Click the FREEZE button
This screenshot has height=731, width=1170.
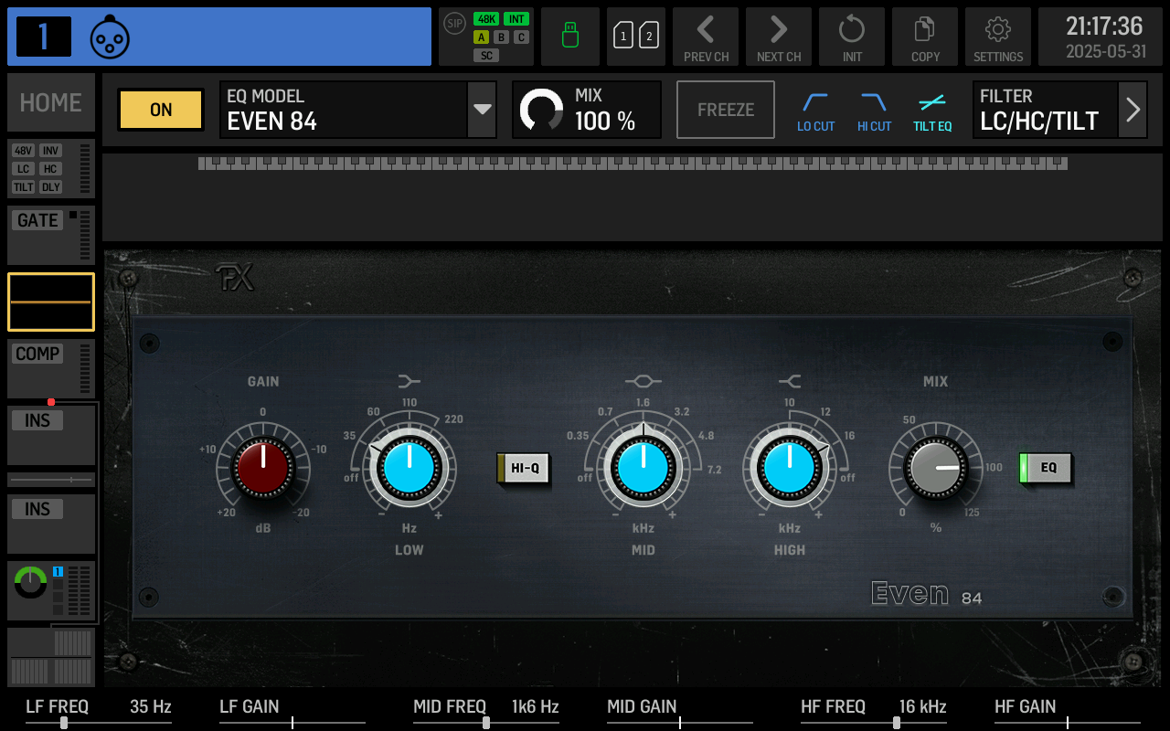point(725,110)
